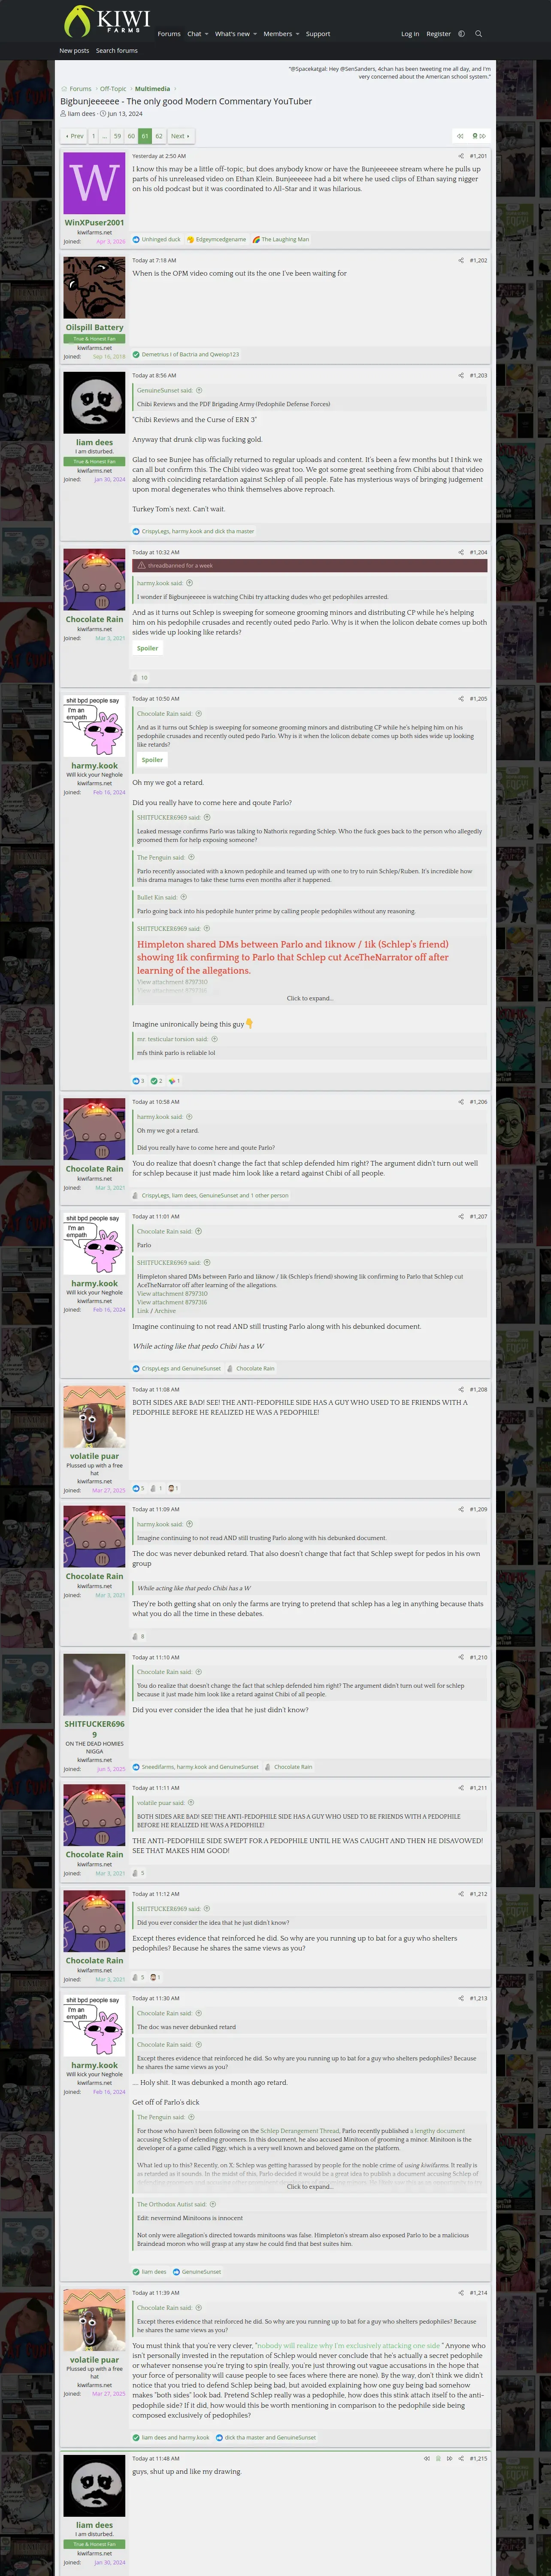This screenshot has height=2576, width=551.
Task: Click the Kiwi Farms logo
Action: [x=106, y=20]
